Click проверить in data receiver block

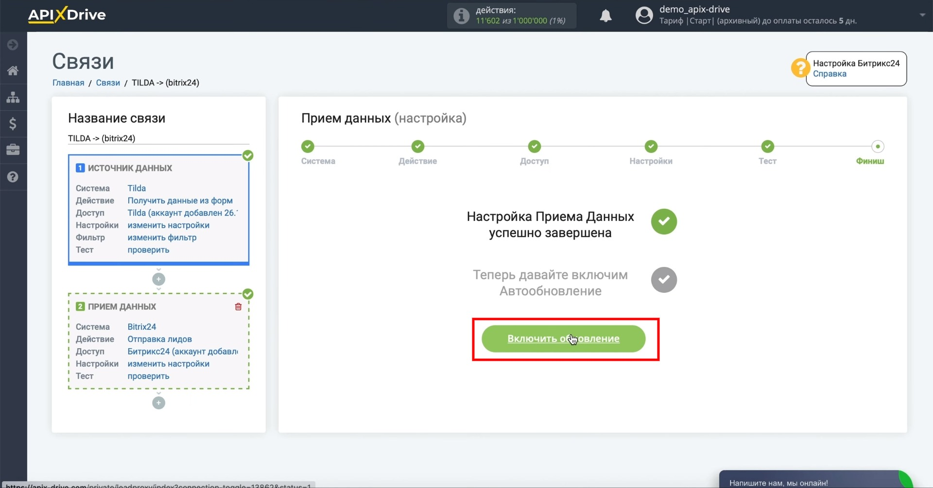pyautogui.click(x=148, y=376)
